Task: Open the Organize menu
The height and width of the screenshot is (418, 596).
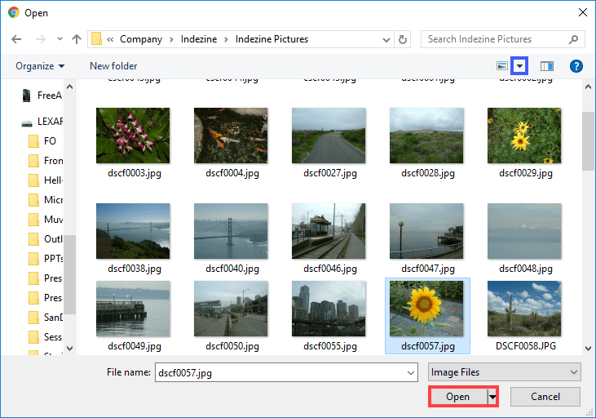Action: (x=40, y=66)
